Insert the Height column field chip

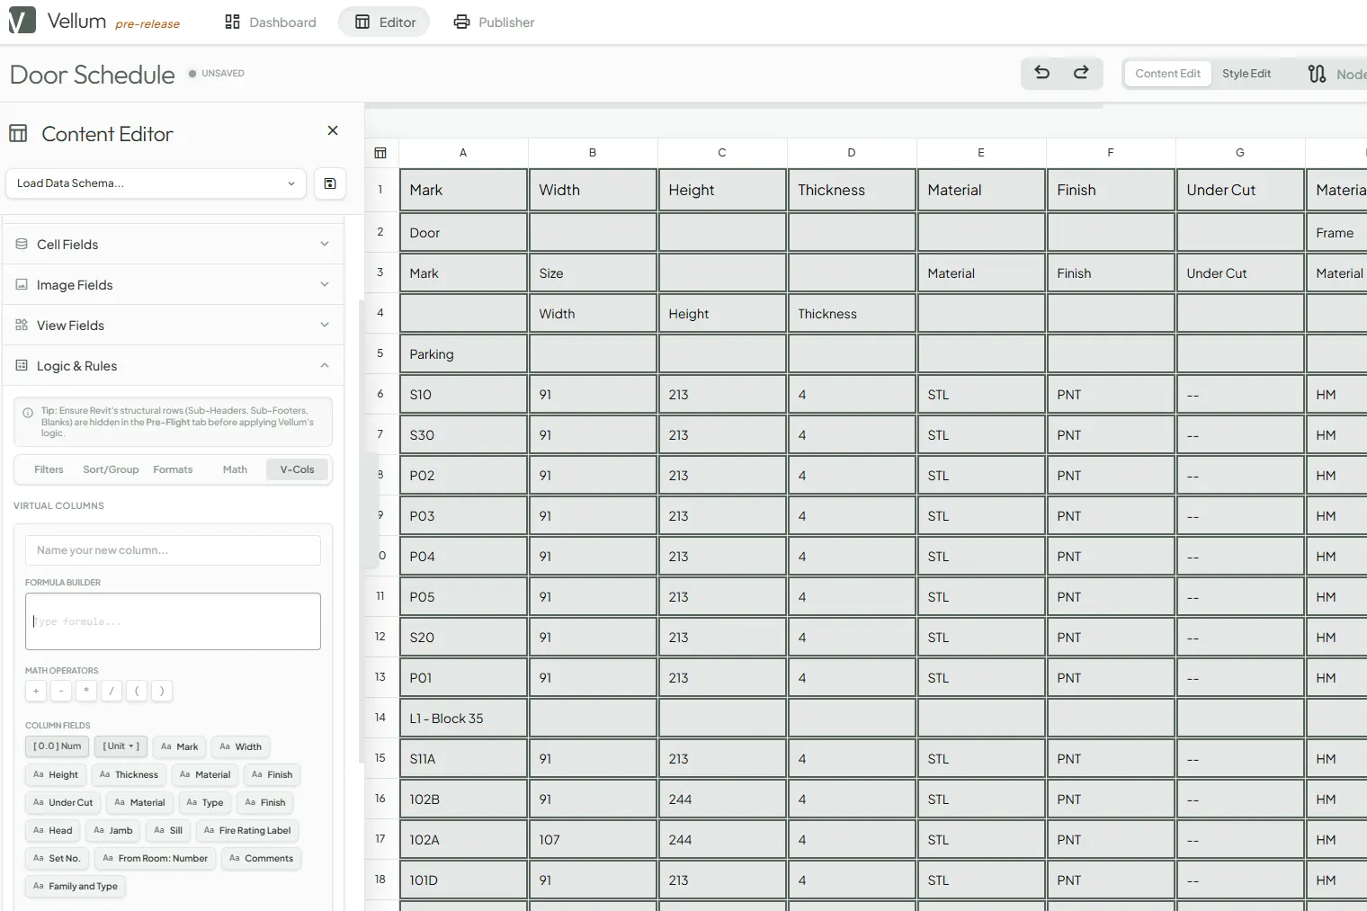click(55, 774)
